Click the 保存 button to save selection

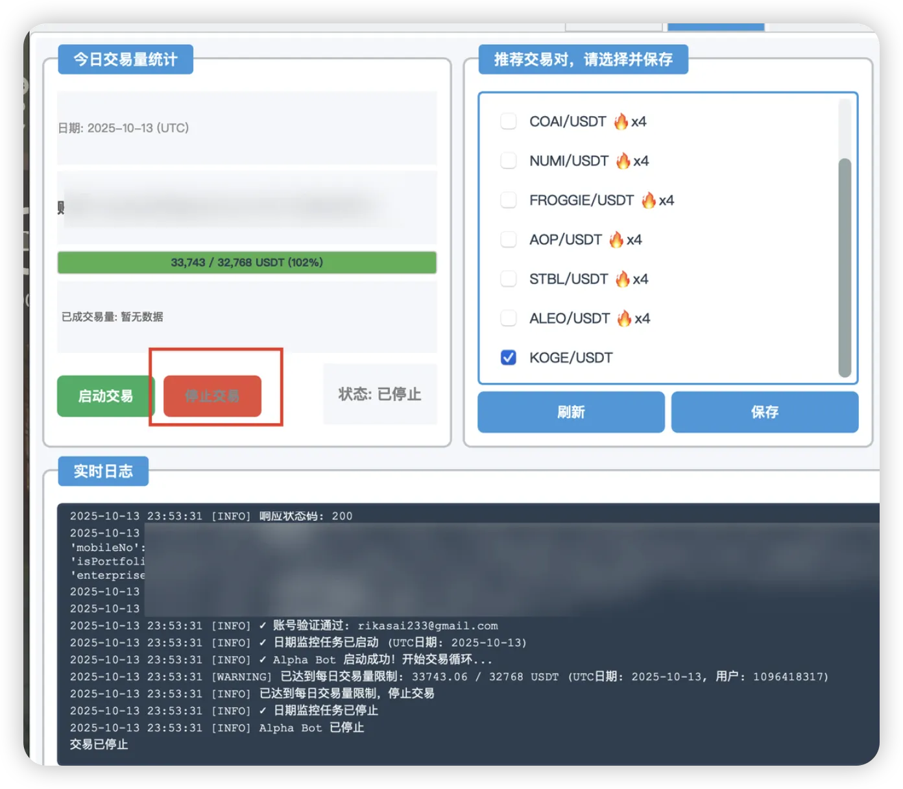(764, 412)
